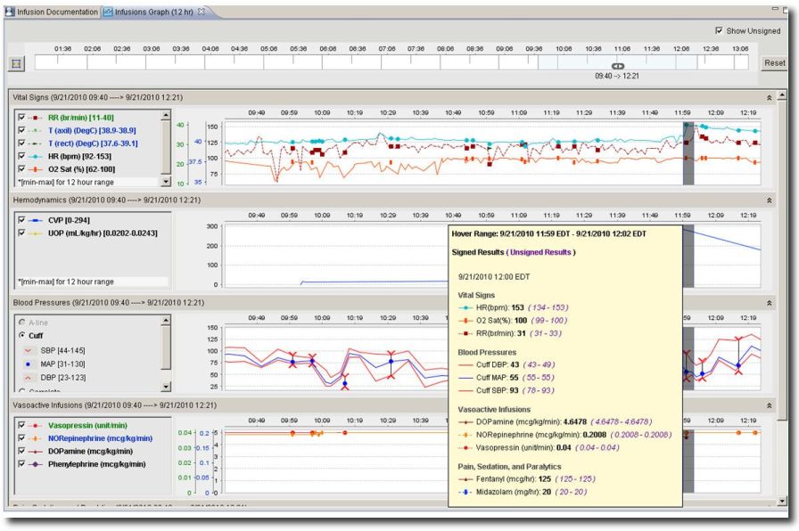Viewport: 799px width, 531px height.
Task: Click down arrow in Blood Pressures legend list
Action: tap(166, 387)
